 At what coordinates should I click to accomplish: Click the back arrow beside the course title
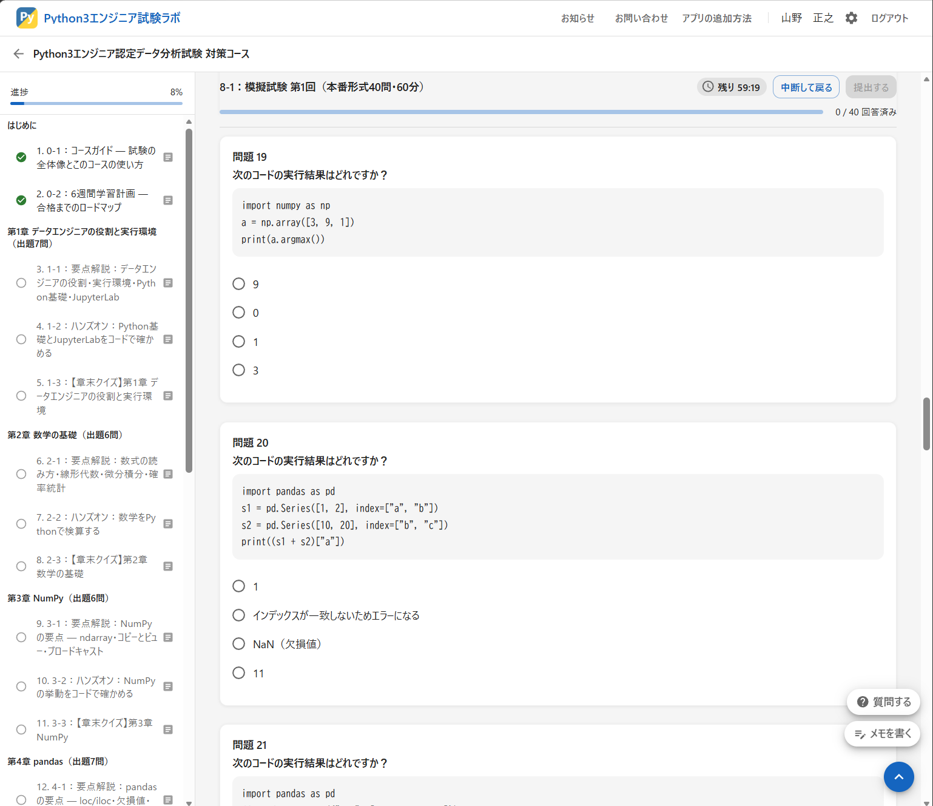(19, 54)
